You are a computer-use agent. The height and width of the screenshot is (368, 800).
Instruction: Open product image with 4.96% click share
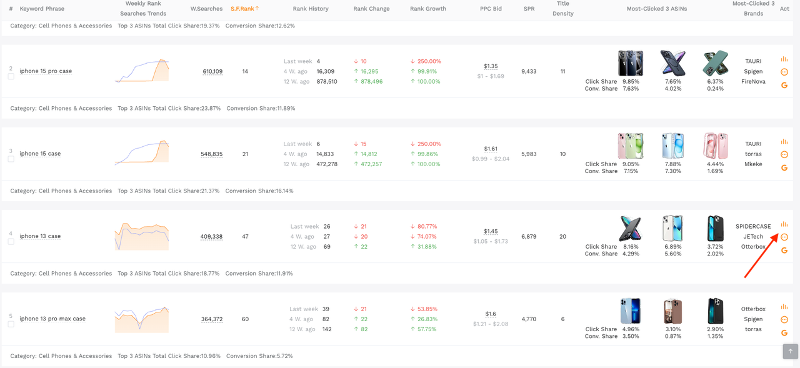click(x=631, y=311)
